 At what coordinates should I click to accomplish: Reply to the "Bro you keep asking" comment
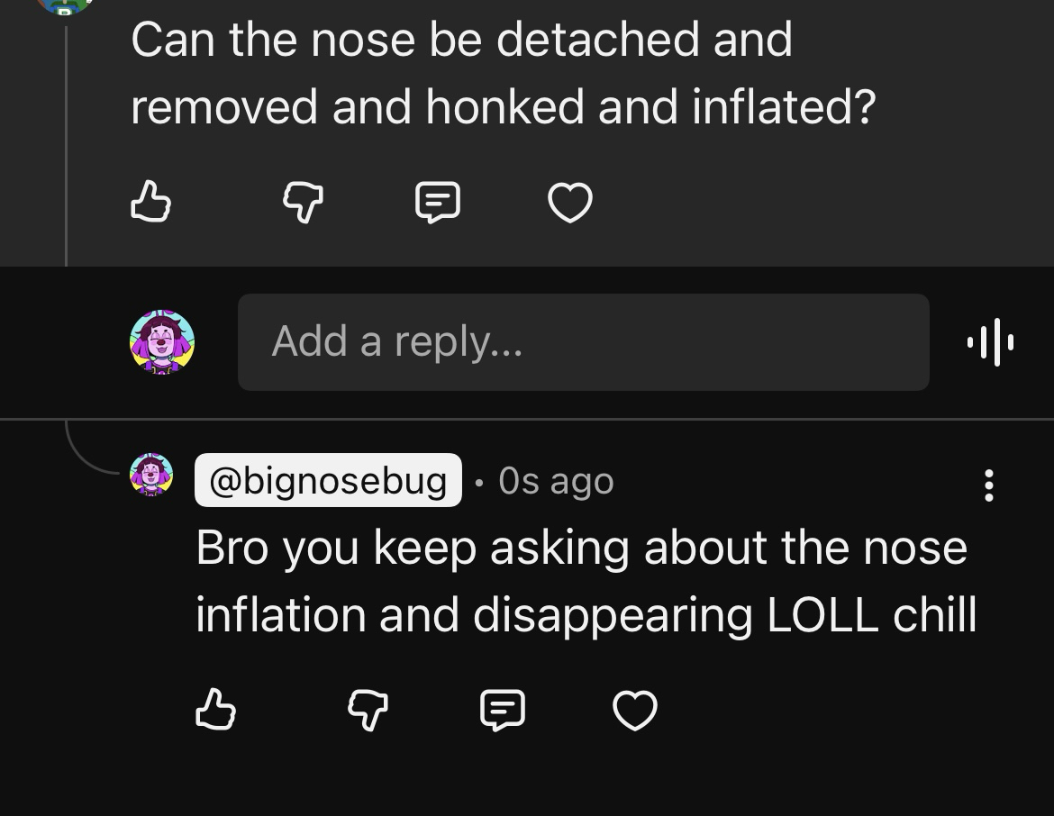(x=503, y=709)
